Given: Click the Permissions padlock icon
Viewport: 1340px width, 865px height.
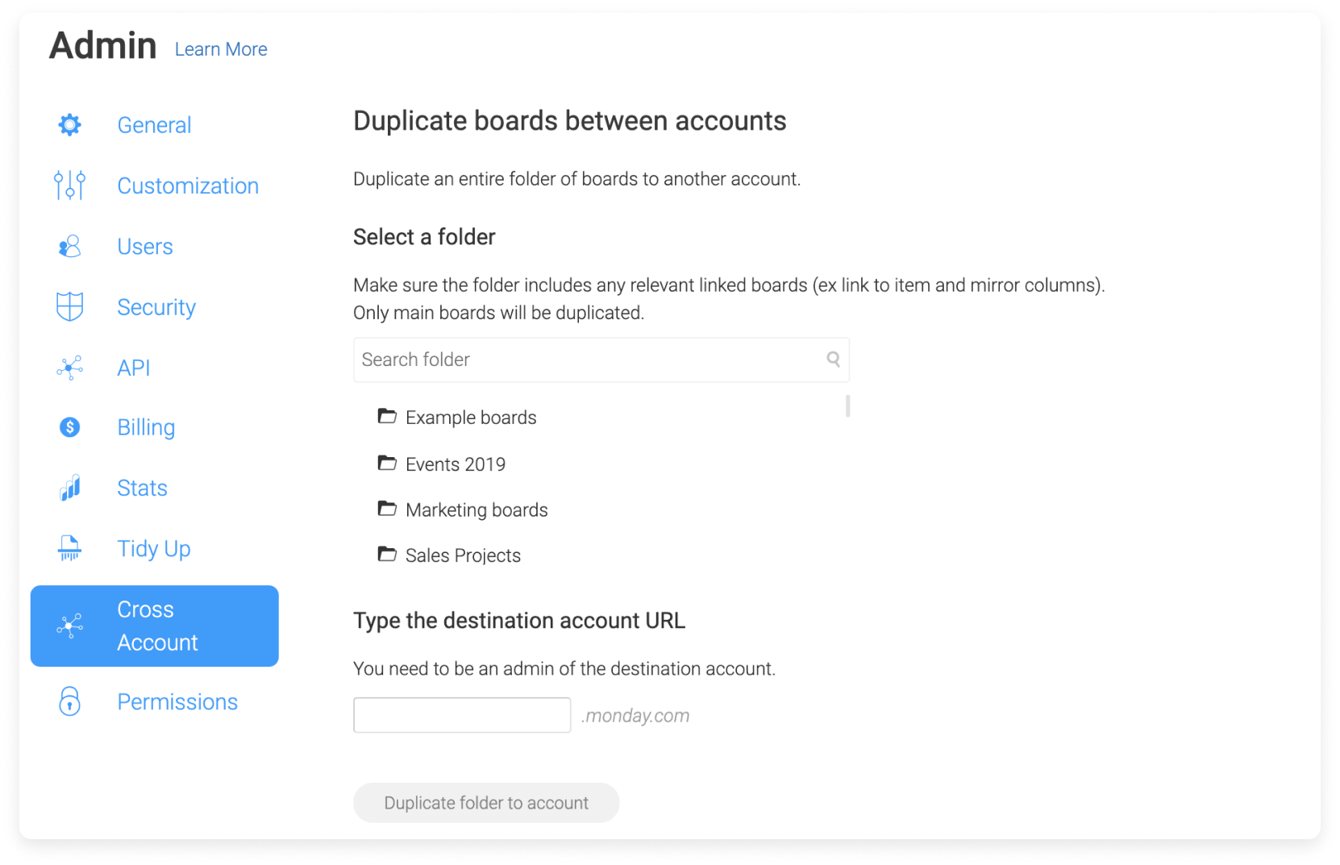Looking at the screenshot, I should [x=70, y=701].
